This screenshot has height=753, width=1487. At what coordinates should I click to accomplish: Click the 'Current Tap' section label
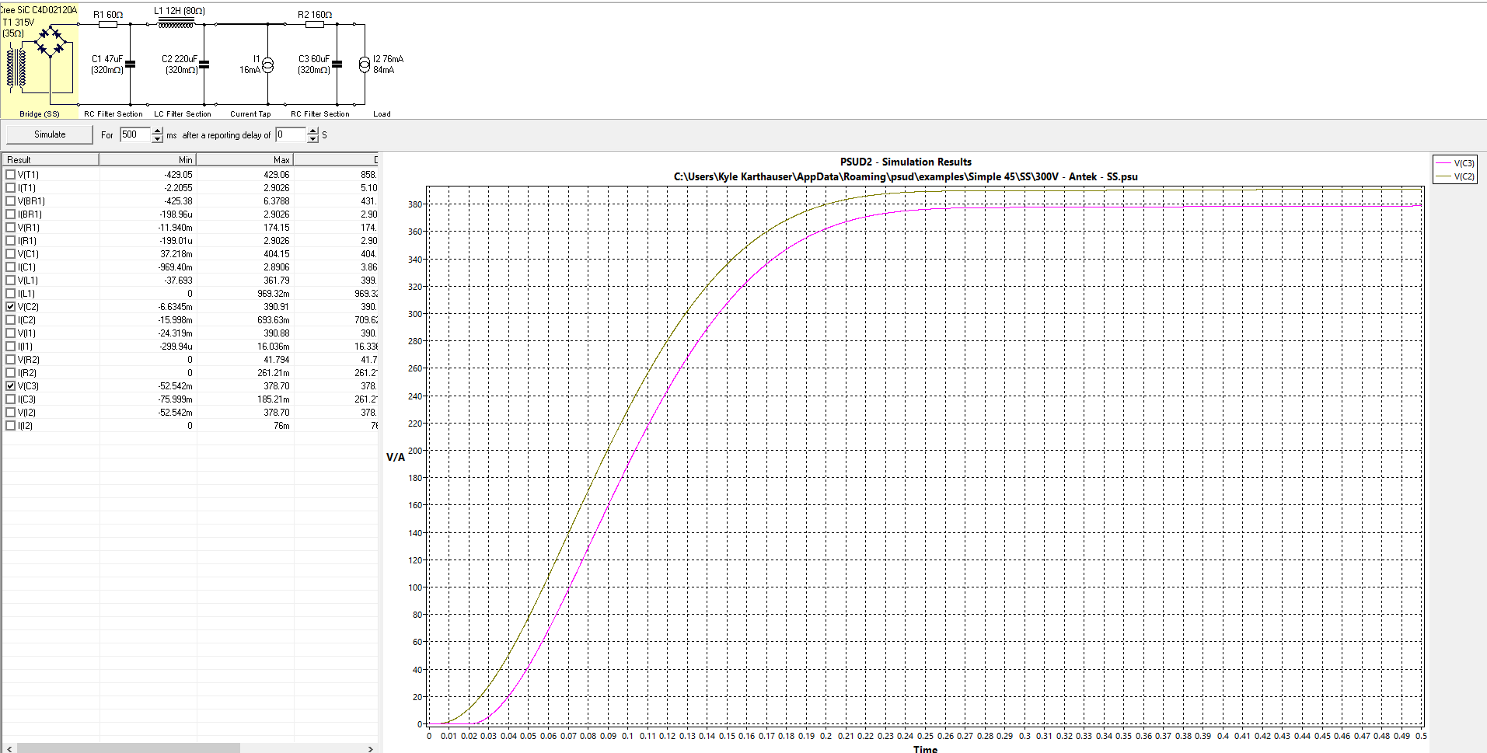[x=250, y=114]
